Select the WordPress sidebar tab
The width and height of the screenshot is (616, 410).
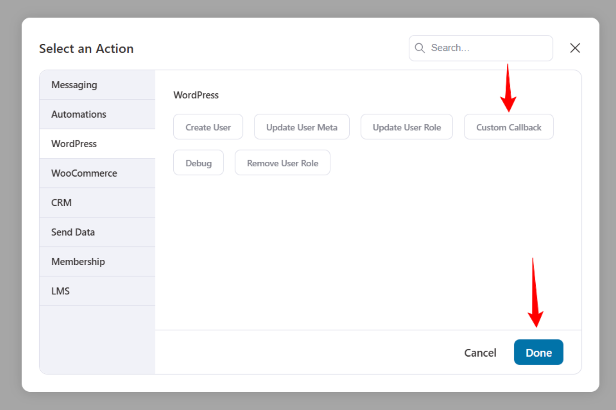[x=97, y=144]
